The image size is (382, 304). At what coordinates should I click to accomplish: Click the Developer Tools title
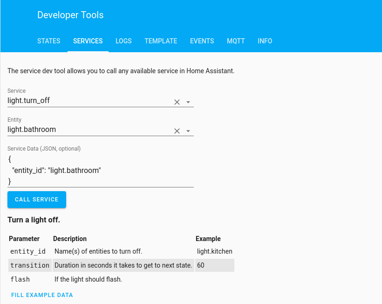[70, 15]
